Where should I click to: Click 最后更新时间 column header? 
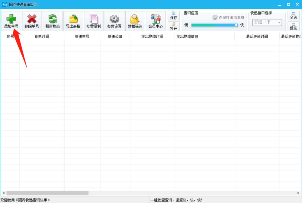tap(257, 36)
